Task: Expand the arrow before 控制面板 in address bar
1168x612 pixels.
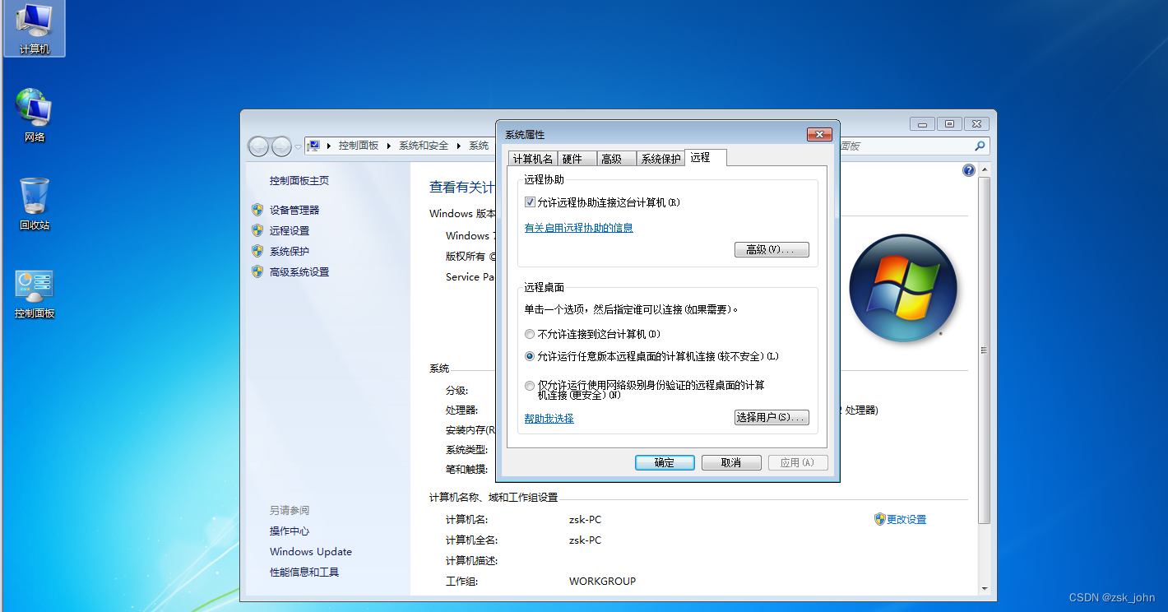Action: click(329, 146)
